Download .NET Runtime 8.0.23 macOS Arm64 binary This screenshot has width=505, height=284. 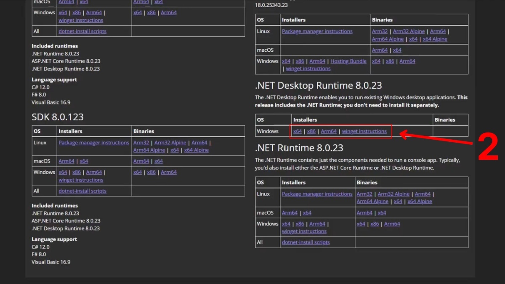364,213
